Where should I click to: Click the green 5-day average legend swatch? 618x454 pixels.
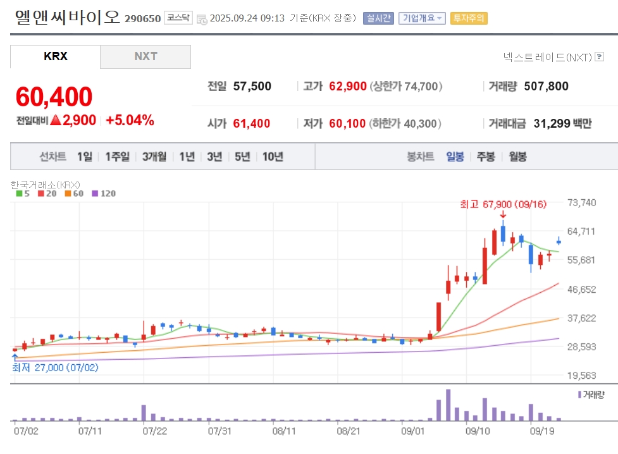[x=19, y=193]
